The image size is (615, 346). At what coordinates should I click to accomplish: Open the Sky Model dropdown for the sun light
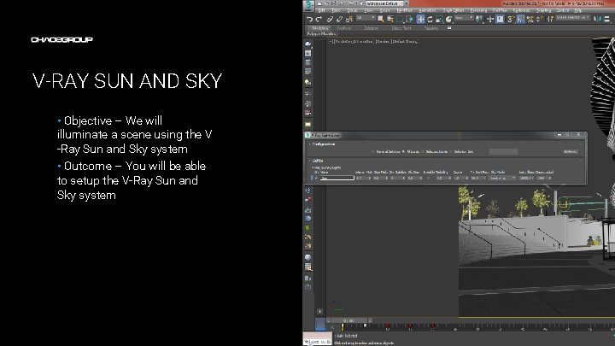tap(502, 178)
